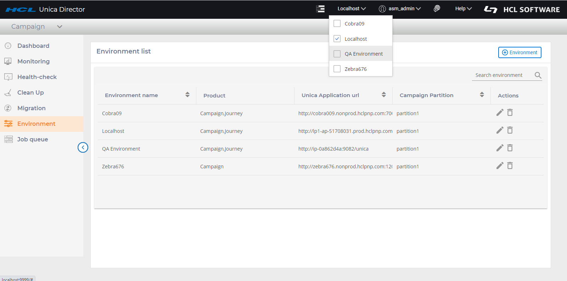
Task: Open the job list icon in header
Action: click(320, 9)
